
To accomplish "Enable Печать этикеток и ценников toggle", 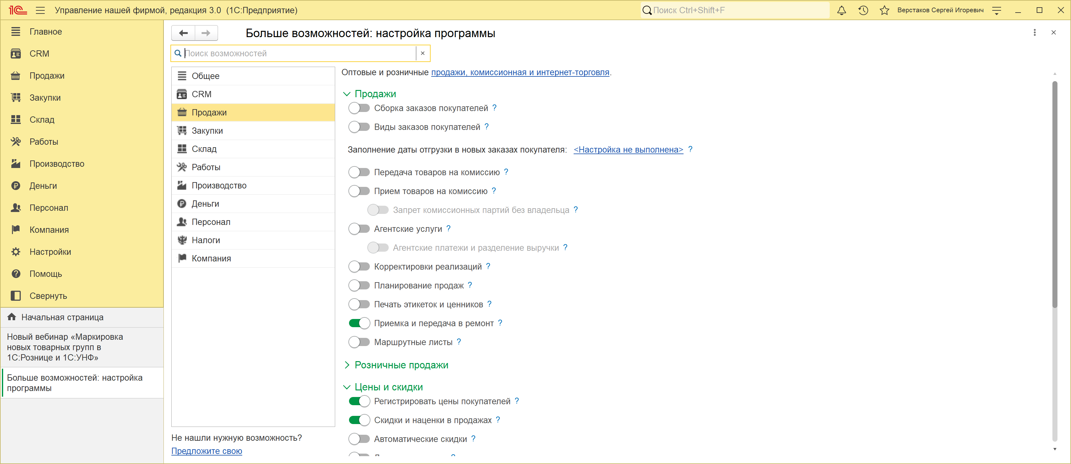I will tap(359, 304).
